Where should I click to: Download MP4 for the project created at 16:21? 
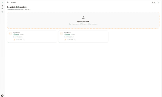[x=19, y=40]
